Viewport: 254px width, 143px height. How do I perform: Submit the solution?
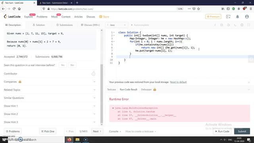coord(242,131)
